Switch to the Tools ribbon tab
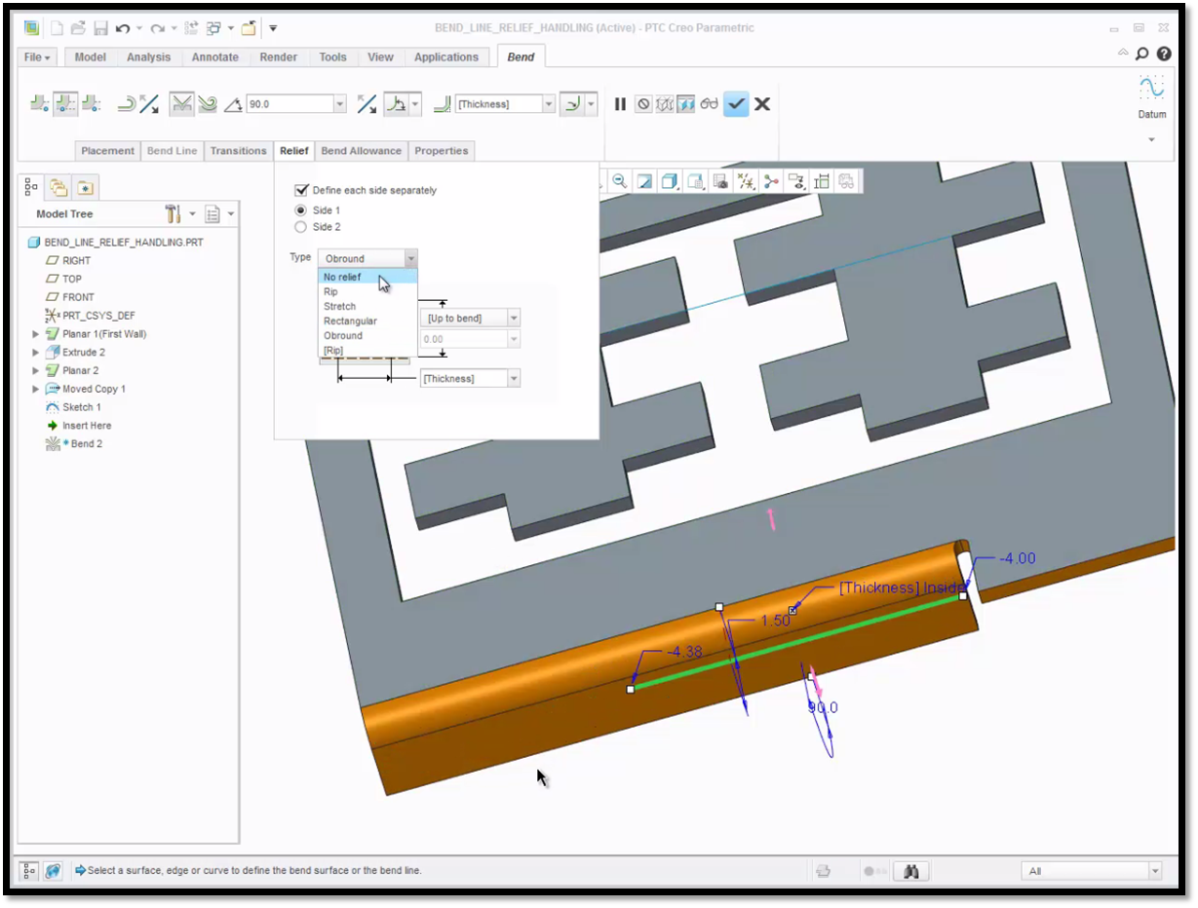Image resolution: width=1198 pixels, height=908 pixels. (x=332, y=57)
